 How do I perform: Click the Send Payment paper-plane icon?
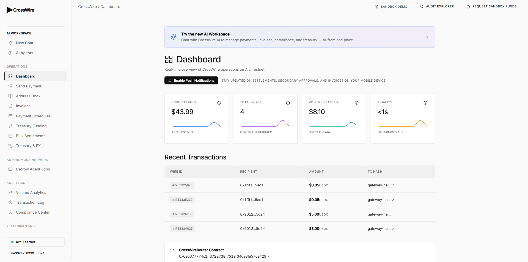pos(10,86)
